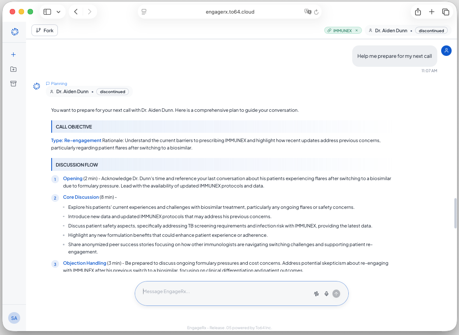Click the discontinued badge in the response
The height and width of the screenshot is (335, 459).
(x=112, y=92)
